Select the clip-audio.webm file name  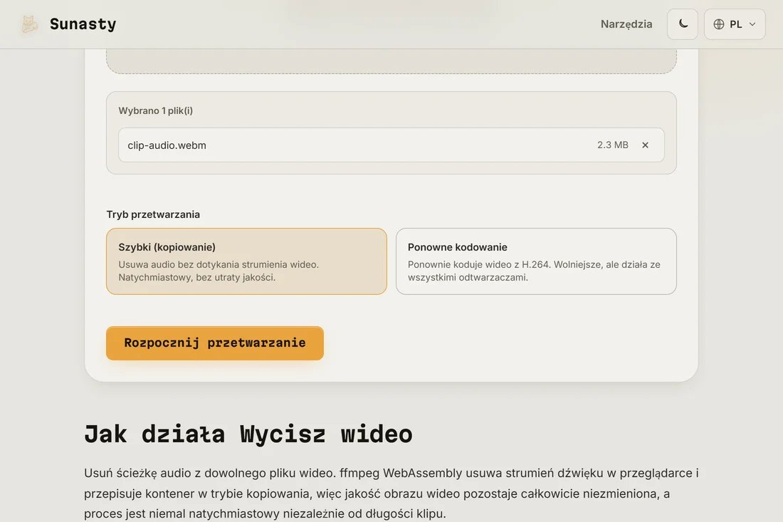point(167,145)
